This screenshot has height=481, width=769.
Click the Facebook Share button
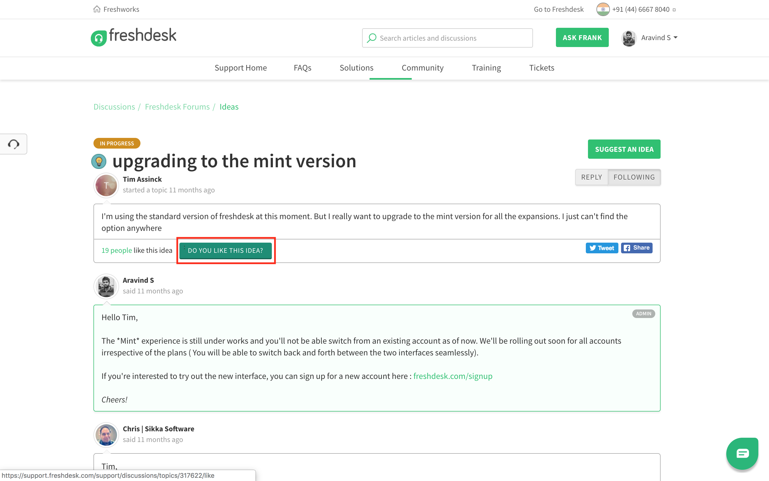[x=637, y=248]
